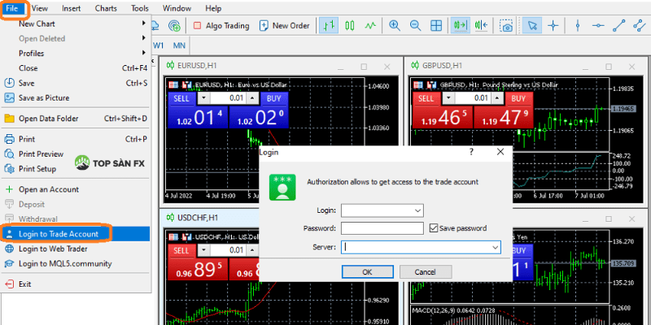
Task: Click the GBPUSD SELL button
Action: tap(426, 98)
